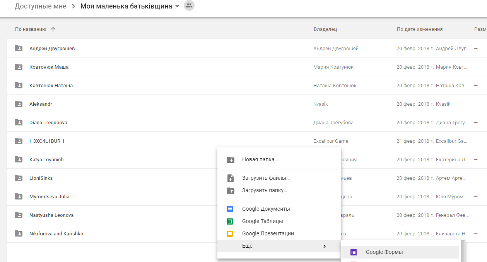Screen dimensions: 487x262
Task: Open the Nikiforova and Kurishko folder
Action: point(56,234)
